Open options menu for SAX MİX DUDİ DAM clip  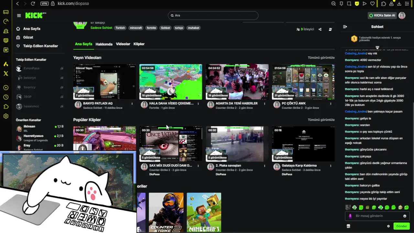(198, 166)
